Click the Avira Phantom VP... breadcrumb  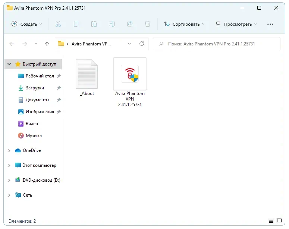(91, 44)
